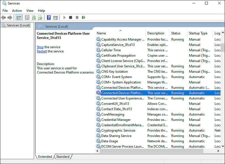225x164 pixels.
Task: Click the horizontal scrollbar right arrow
Action: point(218,151)
